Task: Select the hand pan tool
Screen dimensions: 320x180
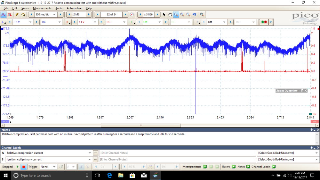Action: coord(170,14)
